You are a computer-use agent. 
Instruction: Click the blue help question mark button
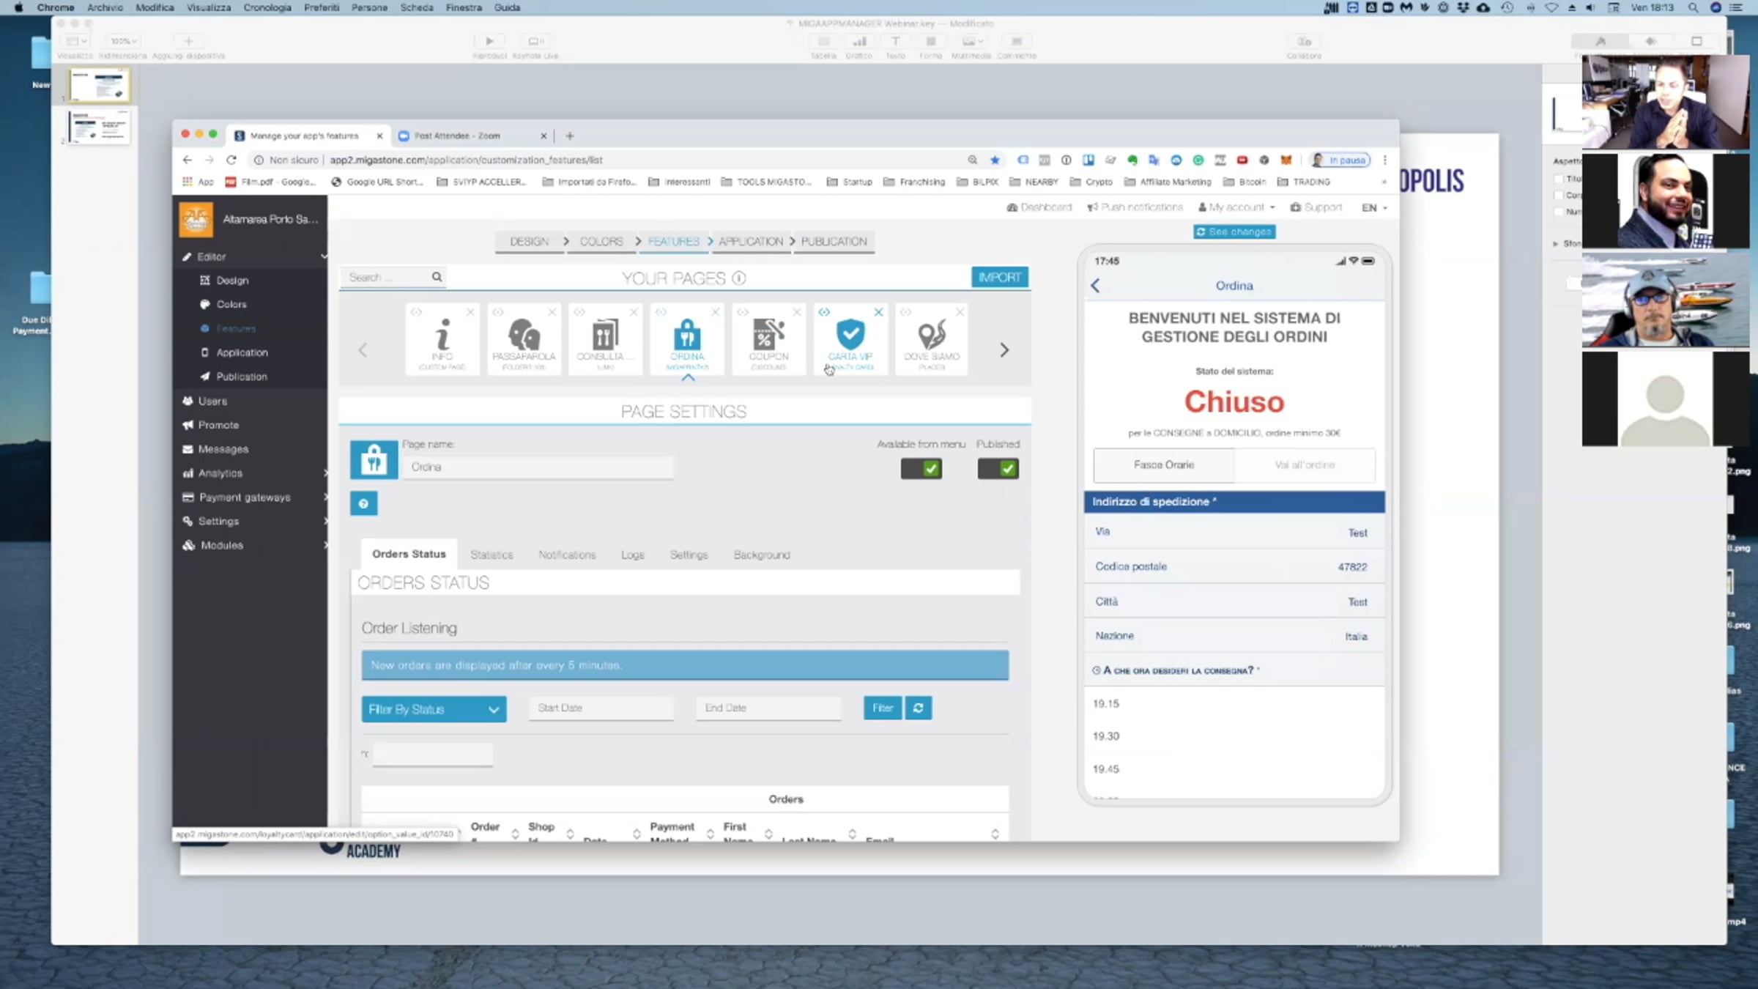363,503
